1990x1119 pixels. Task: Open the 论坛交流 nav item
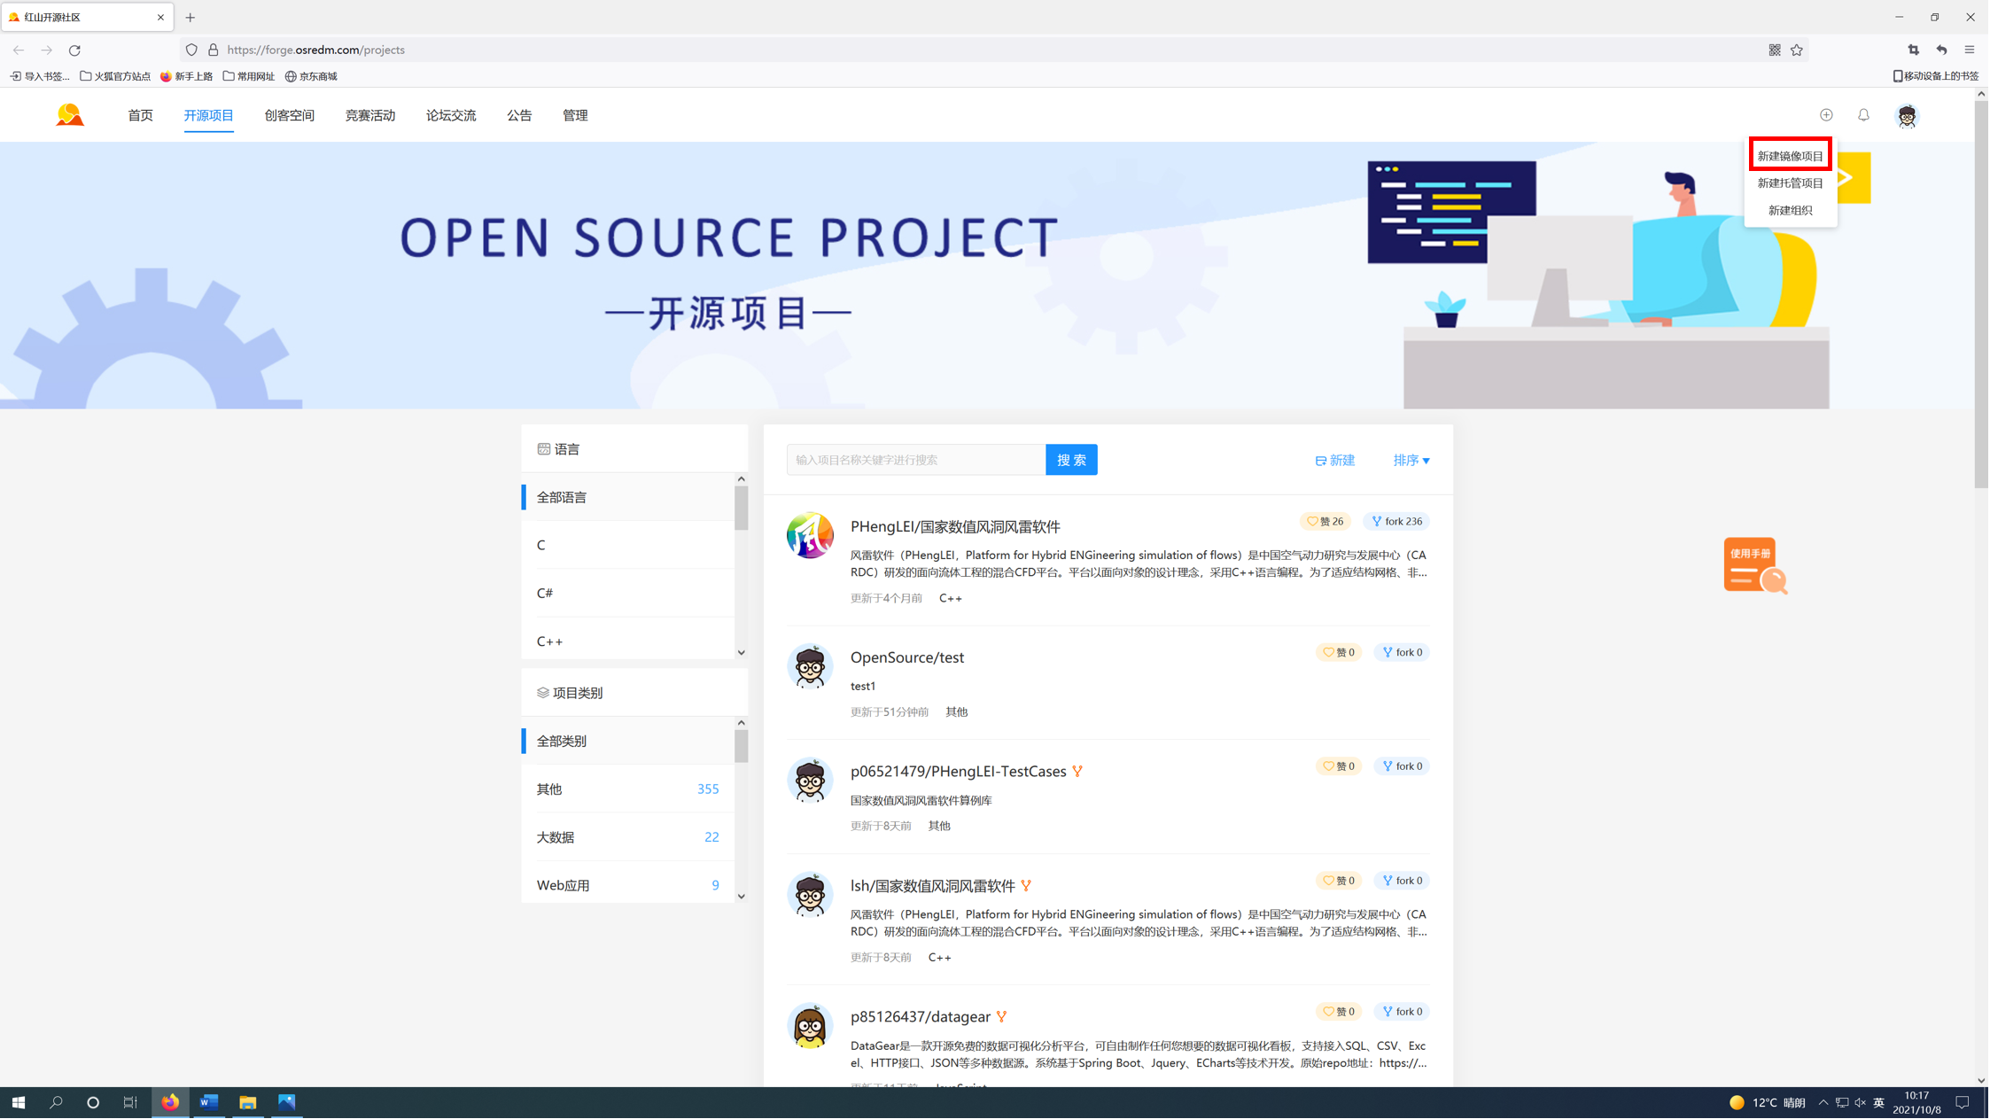pyautogui.click(x=451, y=116)
